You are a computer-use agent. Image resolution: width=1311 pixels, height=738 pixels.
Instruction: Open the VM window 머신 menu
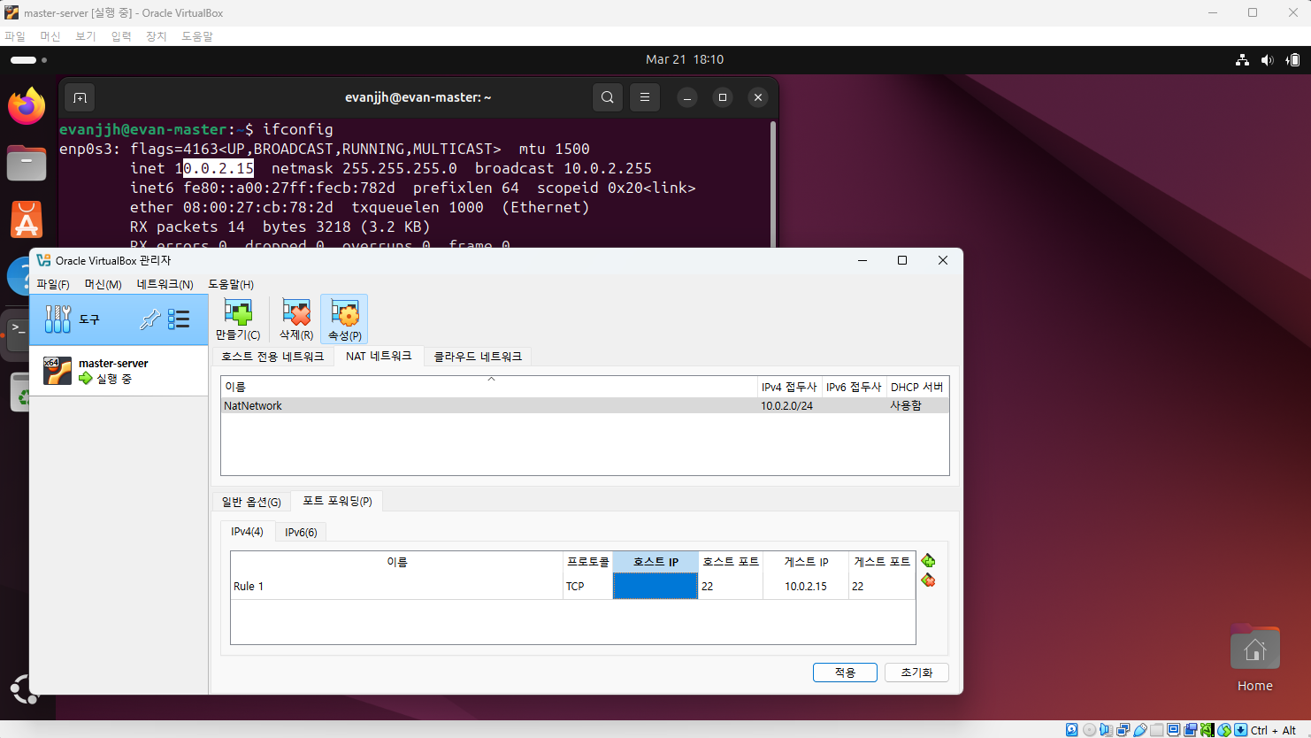click(50, 36)
